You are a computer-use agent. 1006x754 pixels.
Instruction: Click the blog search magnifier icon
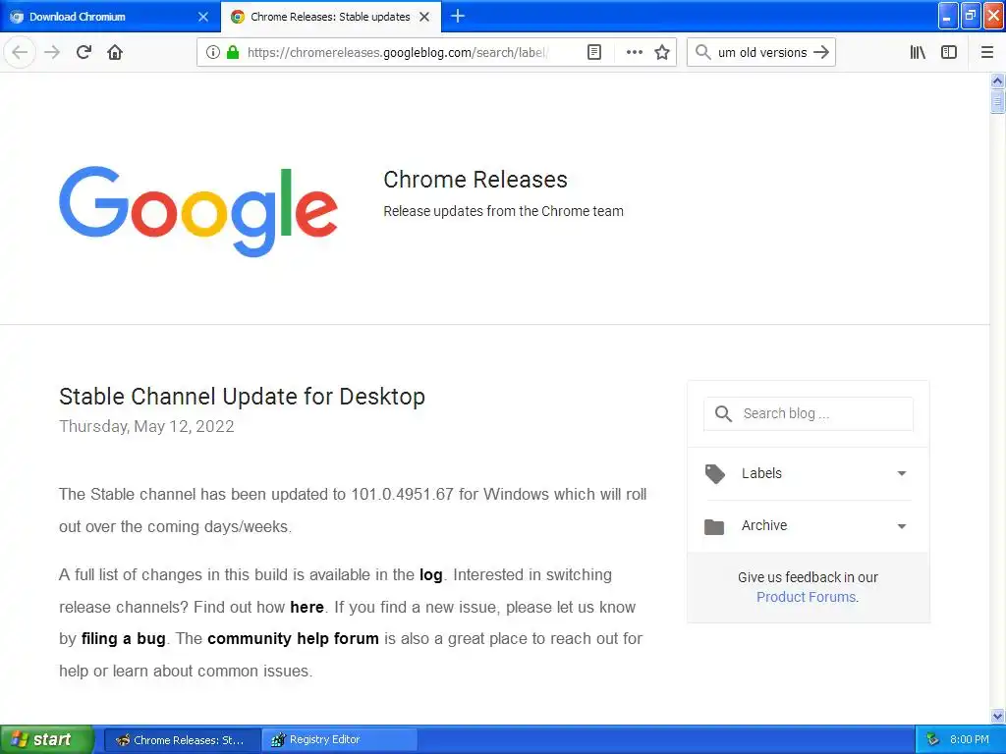point(723,413)
